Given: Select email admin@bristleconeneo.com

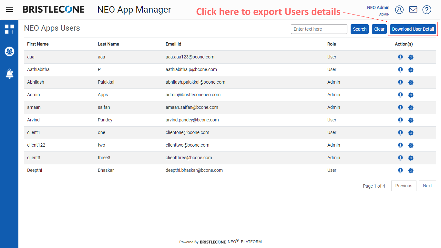Looking at the screenshot, I should pos(193,95).
